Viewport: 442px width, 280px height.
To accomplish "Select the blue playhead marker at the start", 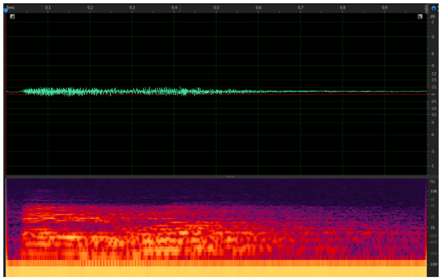I will pyautogui.click(x=6, y=11).
